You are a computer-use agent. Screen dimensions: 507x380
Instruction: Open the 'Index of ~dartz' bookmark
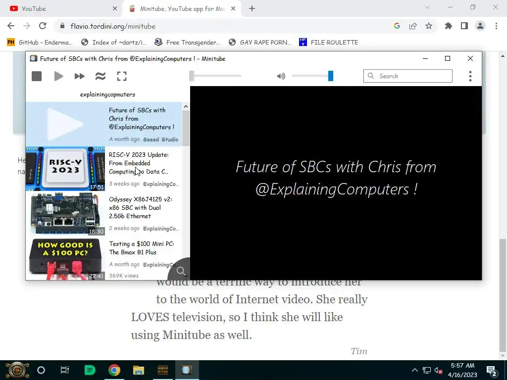(x=114, y=43)
